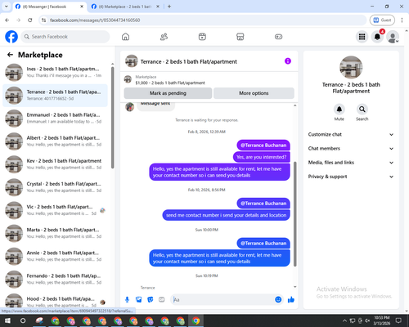Expand Chat members section
409x327 pixels.
coord(351,149)
